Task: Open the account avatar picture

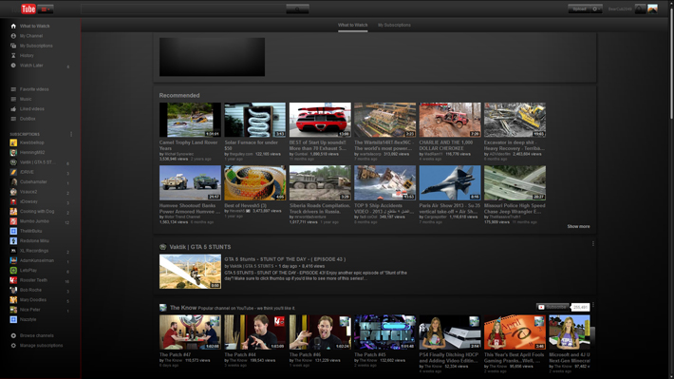Action: (x=652, y=9)
